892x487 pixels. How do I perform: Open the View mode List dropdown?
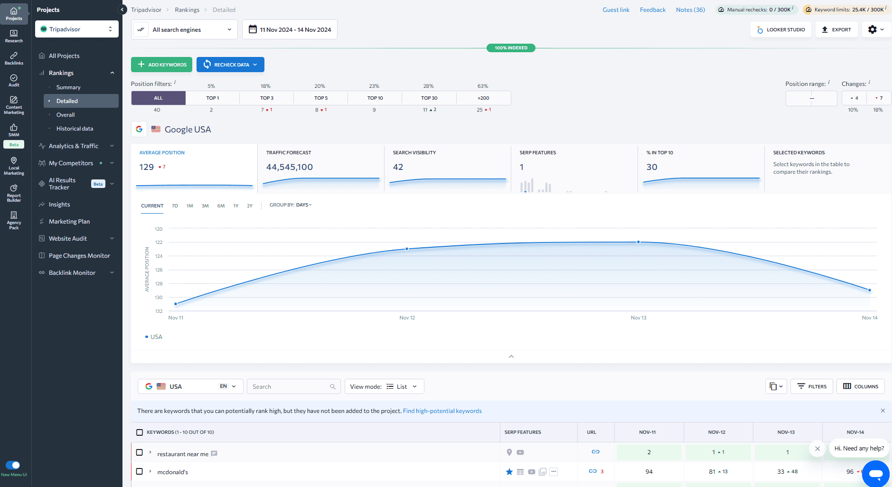click(x=384, y=386)
